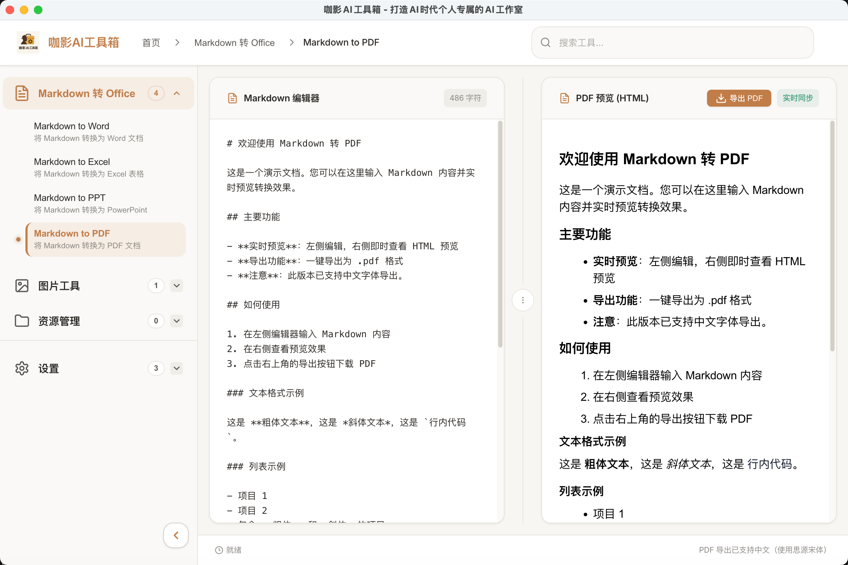848x565 pixels.
Task: Toggle 实时同步 for the PDF preview
Action: (797, 98)
